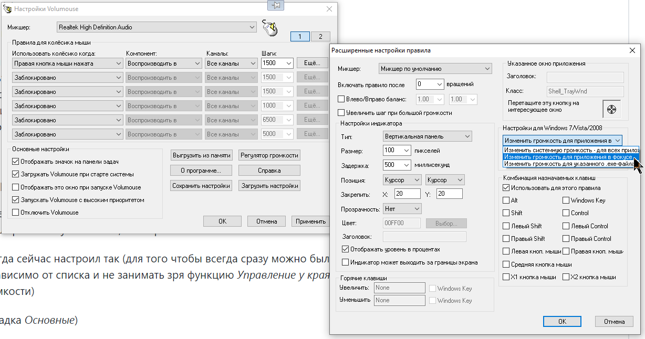
Task: Check 'Левый Shift' checkbox
Action: 506,226
